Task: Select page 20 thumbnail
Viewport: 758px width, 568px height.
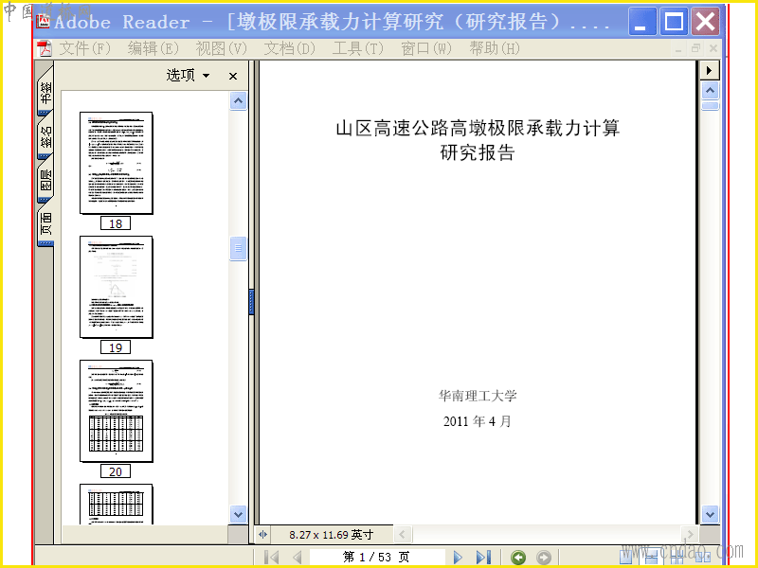Action: point(116,411)
